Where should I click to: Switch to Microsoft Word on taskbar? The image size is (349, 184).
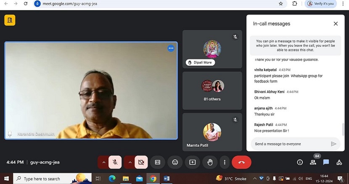point(167,179)
